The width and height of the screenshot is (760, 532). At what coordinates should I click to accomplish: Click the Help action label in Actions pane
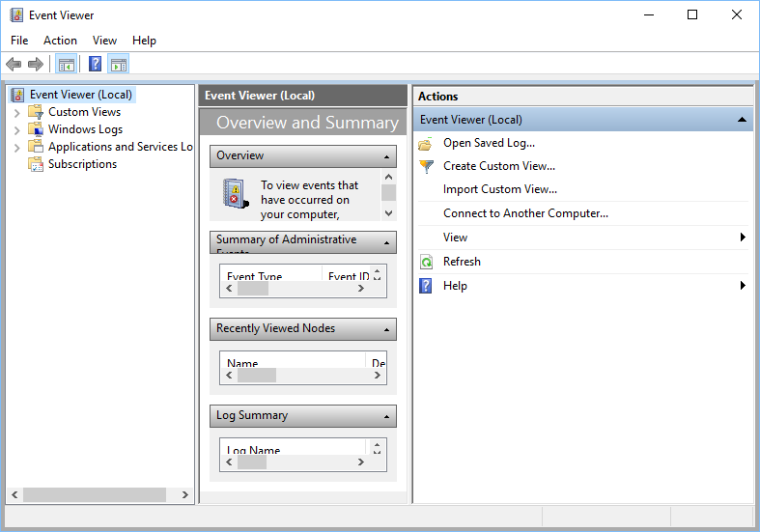[x=455, y=286]
